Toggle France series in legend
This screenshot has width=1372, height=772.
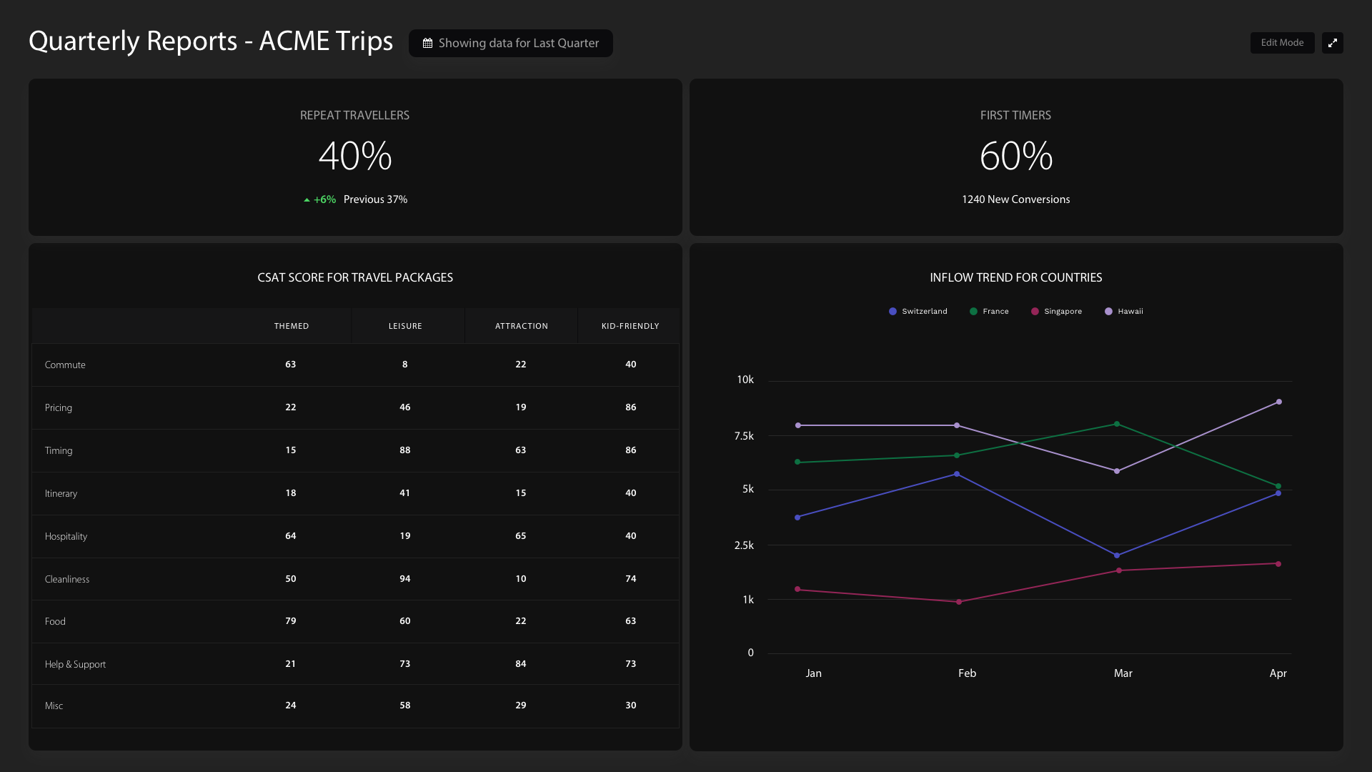click(x=989, y=312)
